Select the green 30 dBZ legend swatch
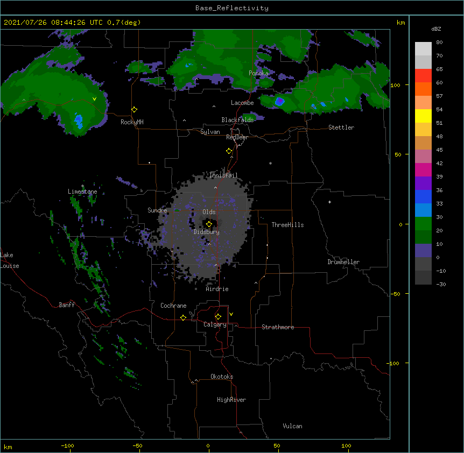464x453 pixels. [423, 224]
